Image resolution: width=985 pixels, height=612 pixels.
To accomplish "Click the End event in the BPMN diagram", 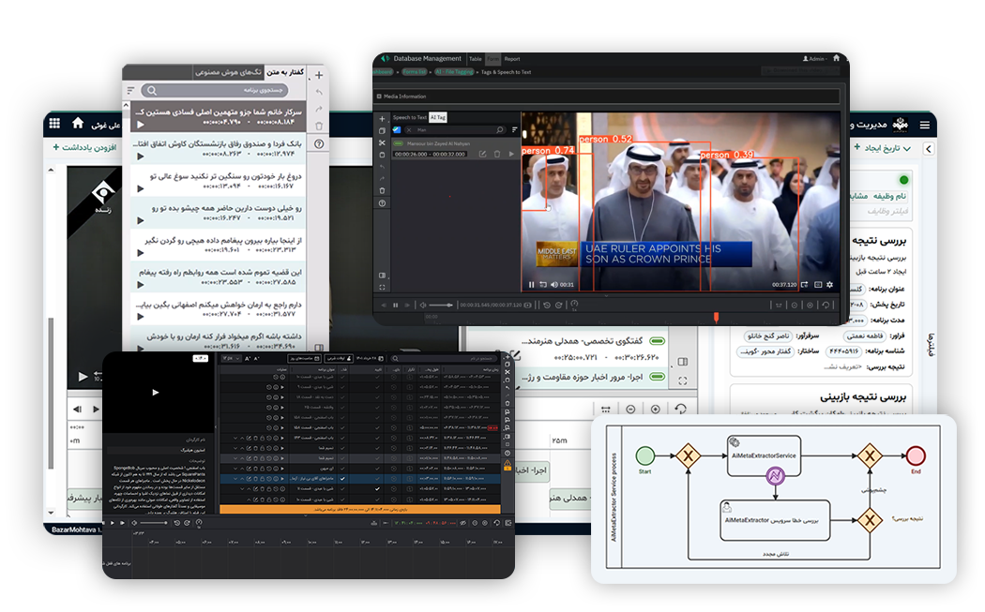I will click(916, 455).
